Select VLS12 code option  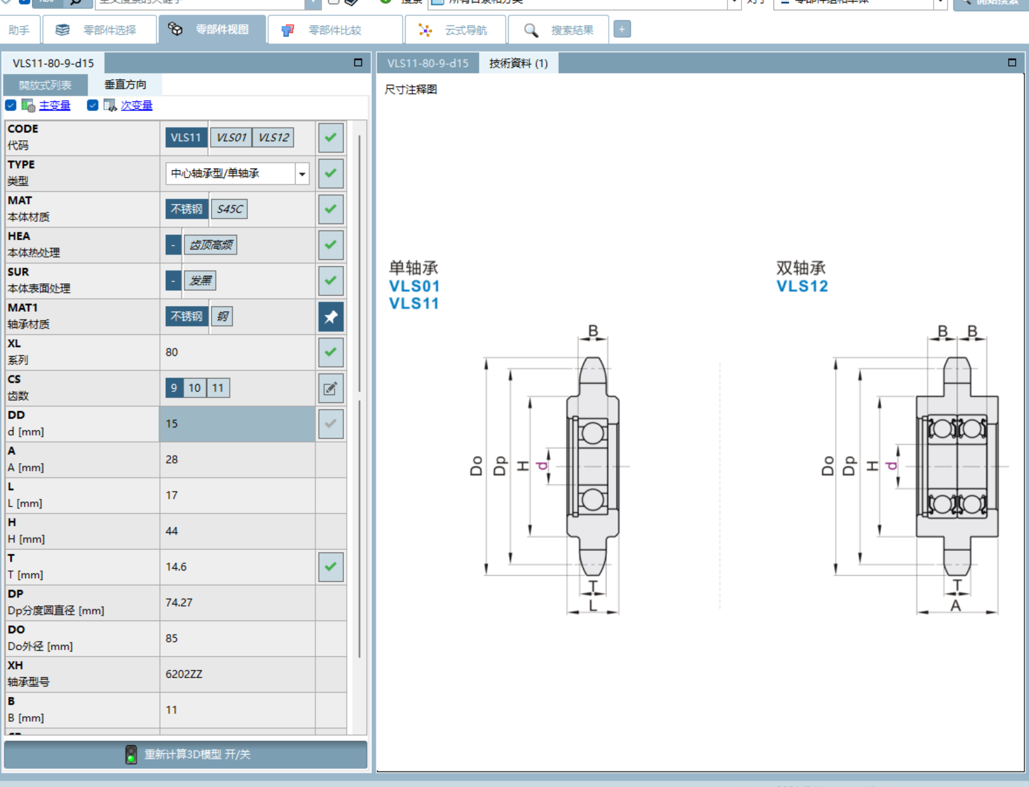(274, 137)
